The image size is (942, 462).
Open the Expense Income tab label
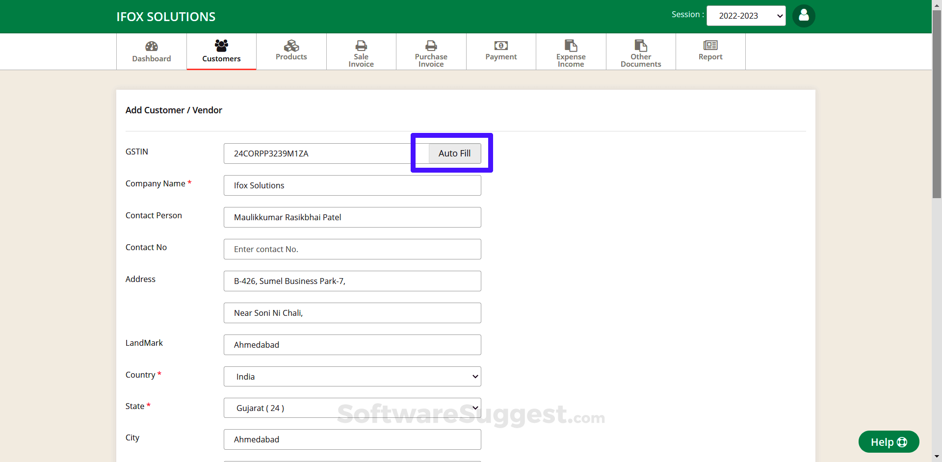[571, 60]
